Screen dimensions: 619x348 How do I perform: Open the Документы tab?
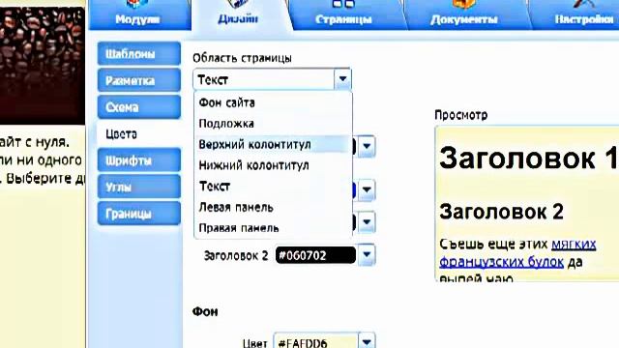point(464,15)
